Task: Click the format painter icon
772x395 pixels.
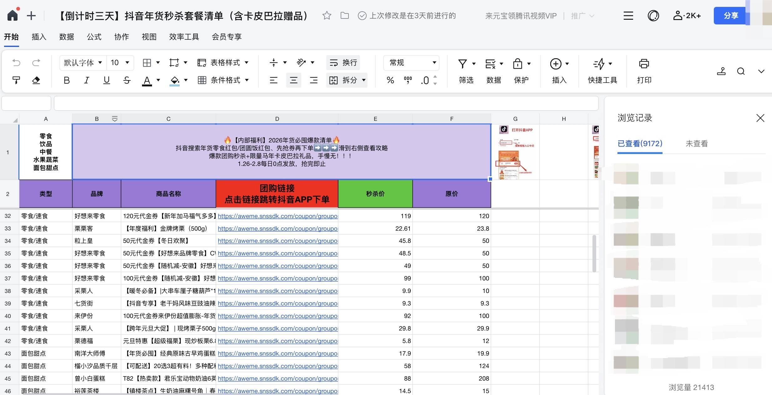Action: pos(16,80)
